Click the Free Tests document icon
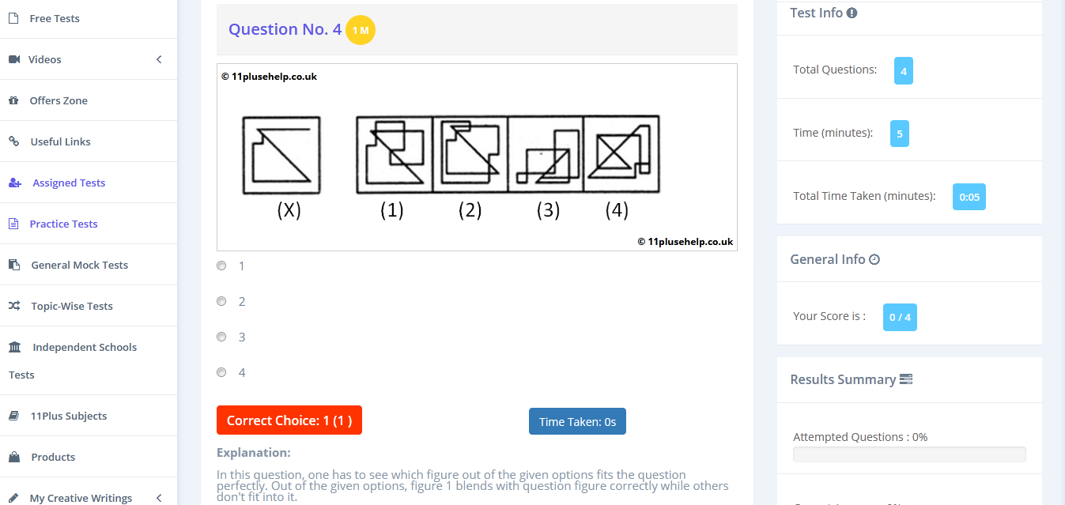This screenshot has height=505, width=1065. (13, 18)
